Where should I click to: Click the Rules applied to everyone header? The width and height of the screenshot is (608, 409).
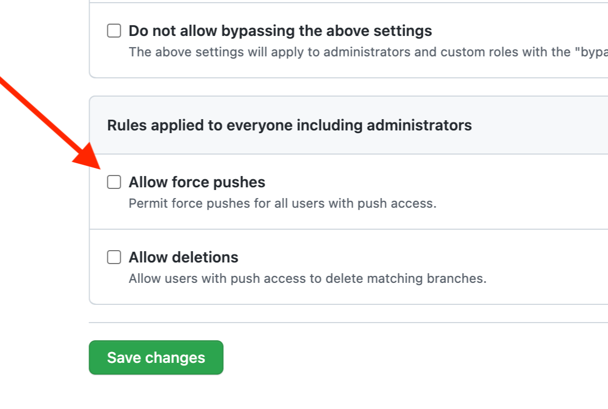point(289,125)
